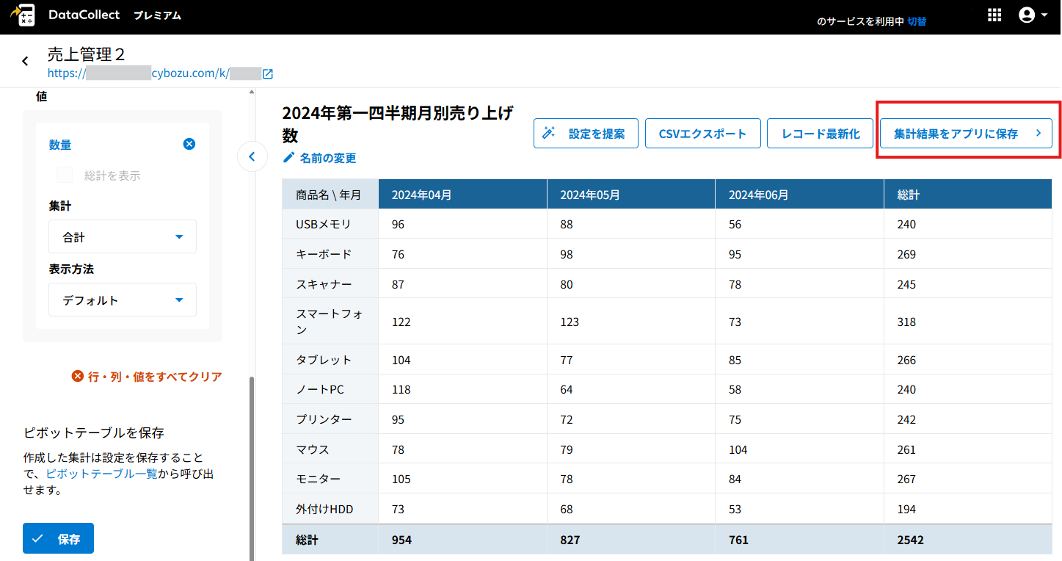Screen dimensions: 1062x561
Task: Export the table with CSVエクスポート
Action: (702, 134)
